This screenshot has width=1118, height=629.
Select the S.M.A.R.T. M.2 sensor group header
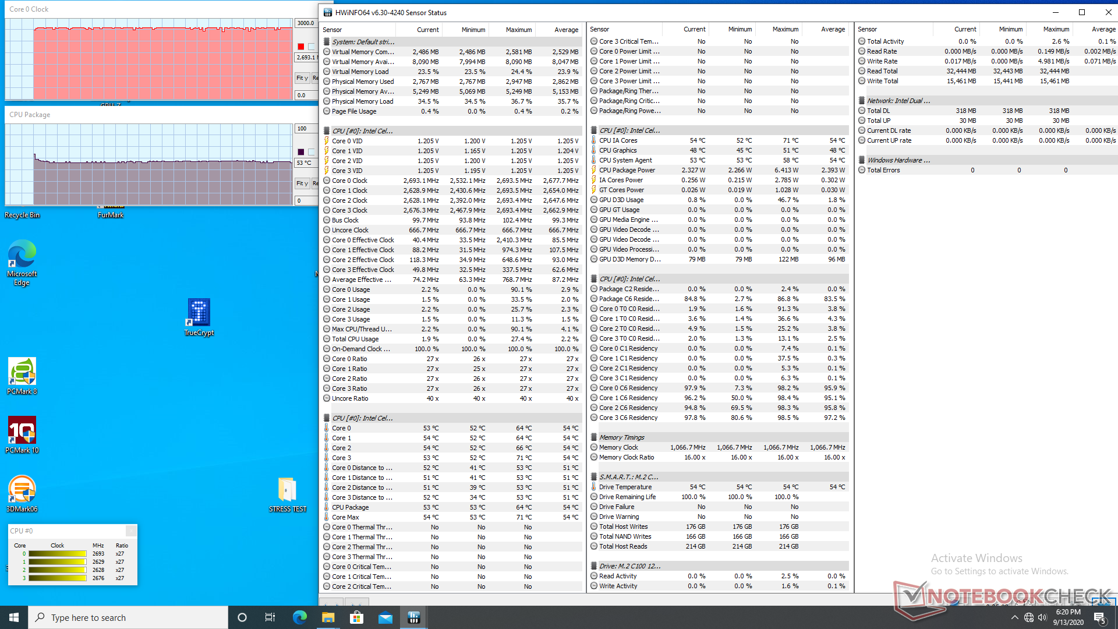pyautogui.click(x=628, y=477)
